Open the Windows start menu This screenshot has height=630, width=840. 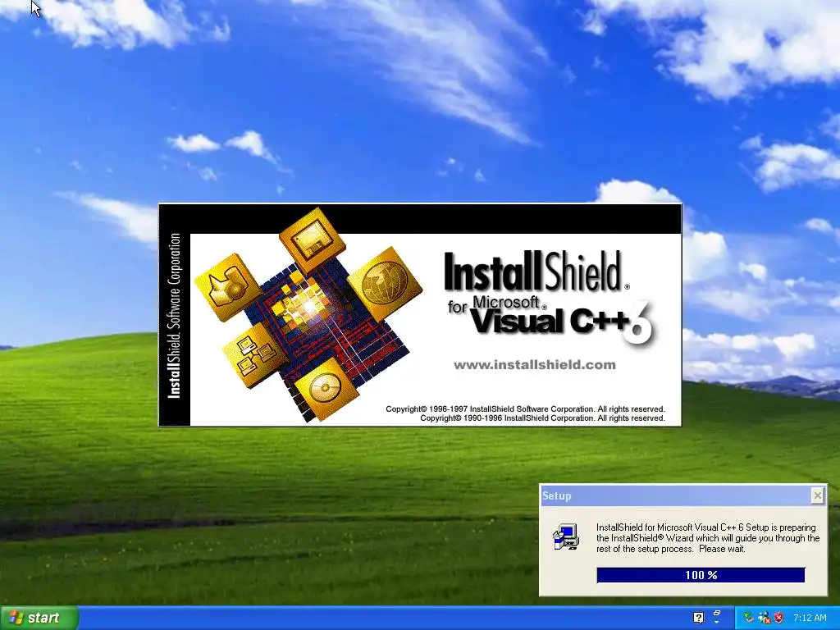pyautogui.click(x=39, y=618)
